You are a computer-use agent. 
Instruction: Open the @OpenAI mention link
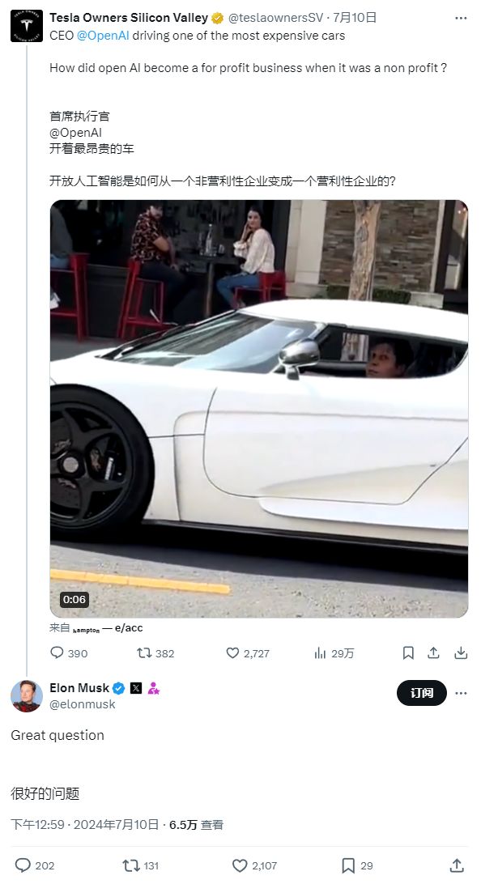click(x=103, y=35)
